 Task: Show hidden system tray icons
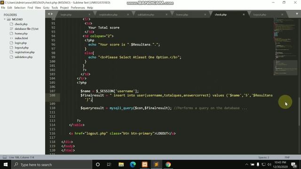tap(246, 164)
